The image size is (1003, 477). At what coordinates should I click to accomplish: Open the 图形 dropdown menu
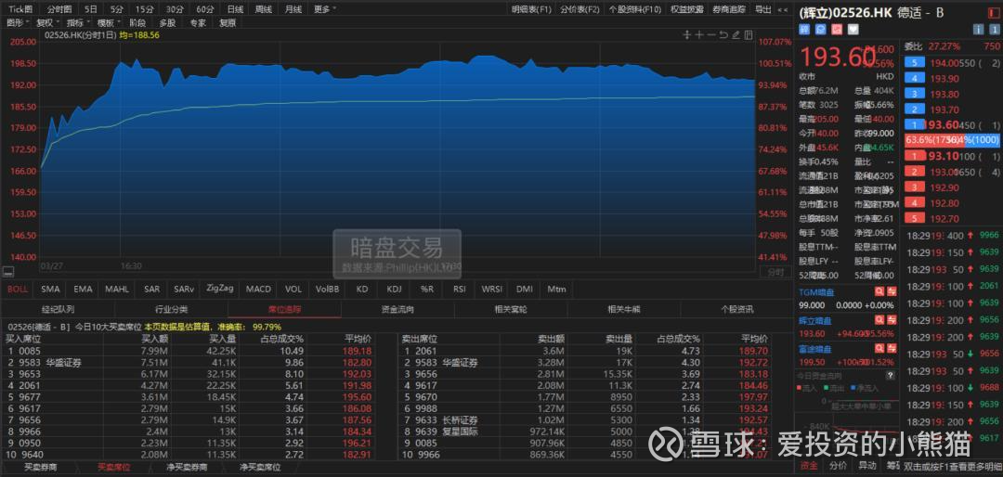click(x=16, y=22)
